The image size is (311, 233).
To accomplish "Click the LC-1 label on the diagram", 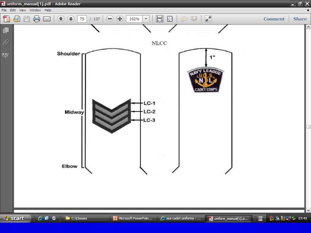I will 149,103.
